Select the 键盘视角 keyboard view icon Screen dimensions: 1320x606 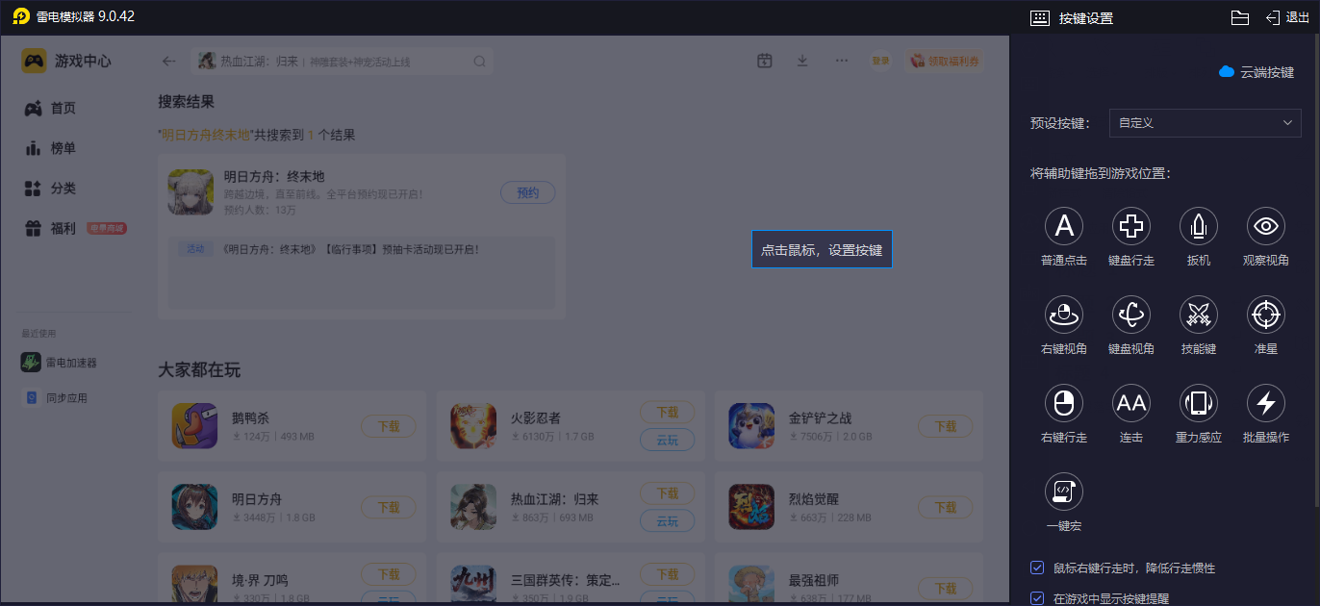(1131, 314)
